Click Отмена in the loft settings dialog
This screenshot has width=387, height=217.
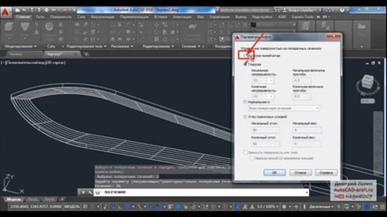point(301,173)
